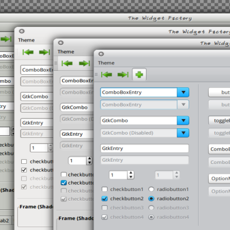Select radiobutton2 in the front window
This screenshot has height=230, width=230.
pos(151,198)
